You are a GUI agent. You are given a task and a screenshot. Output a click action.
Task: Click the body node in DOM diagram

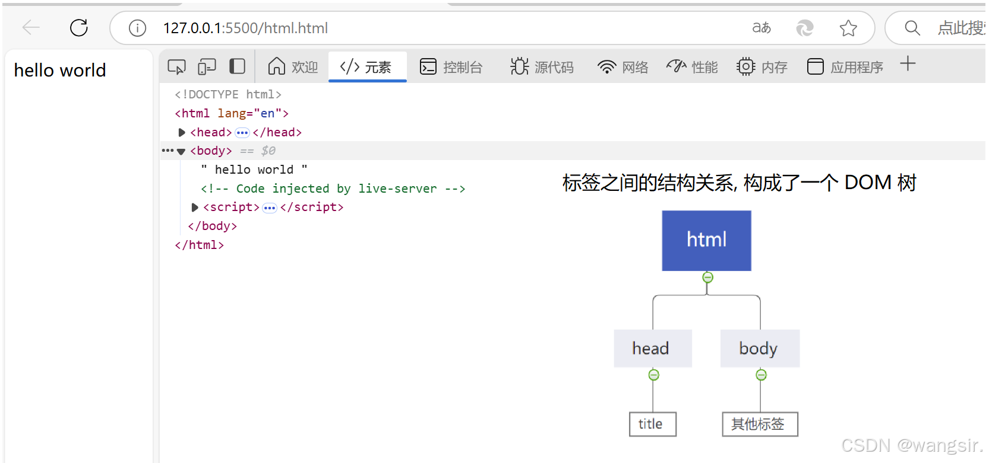tap(760, 348)
